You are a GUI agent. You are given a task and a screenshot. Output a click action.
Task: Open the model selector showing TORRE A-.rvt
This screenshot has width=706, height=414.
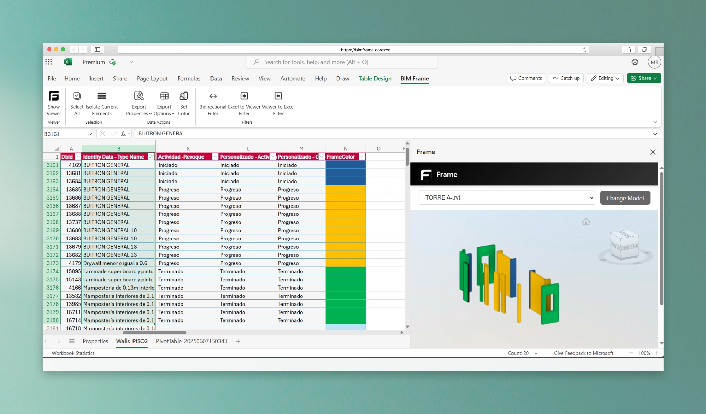(506, 197)
